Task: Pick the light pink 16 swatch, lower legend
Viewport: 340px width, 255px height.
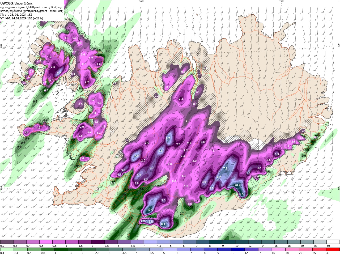Action: click(278, 249)
